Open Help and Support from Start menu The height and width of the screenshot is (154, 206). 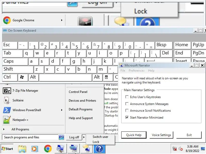(81, 118)
